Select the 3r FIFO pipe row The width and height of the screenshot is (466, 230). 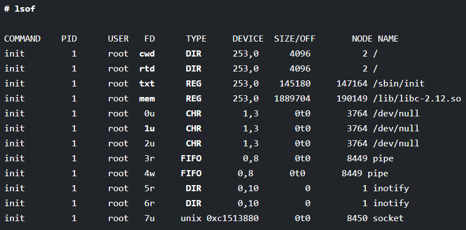pyautogui.click(x=199, y=159)
